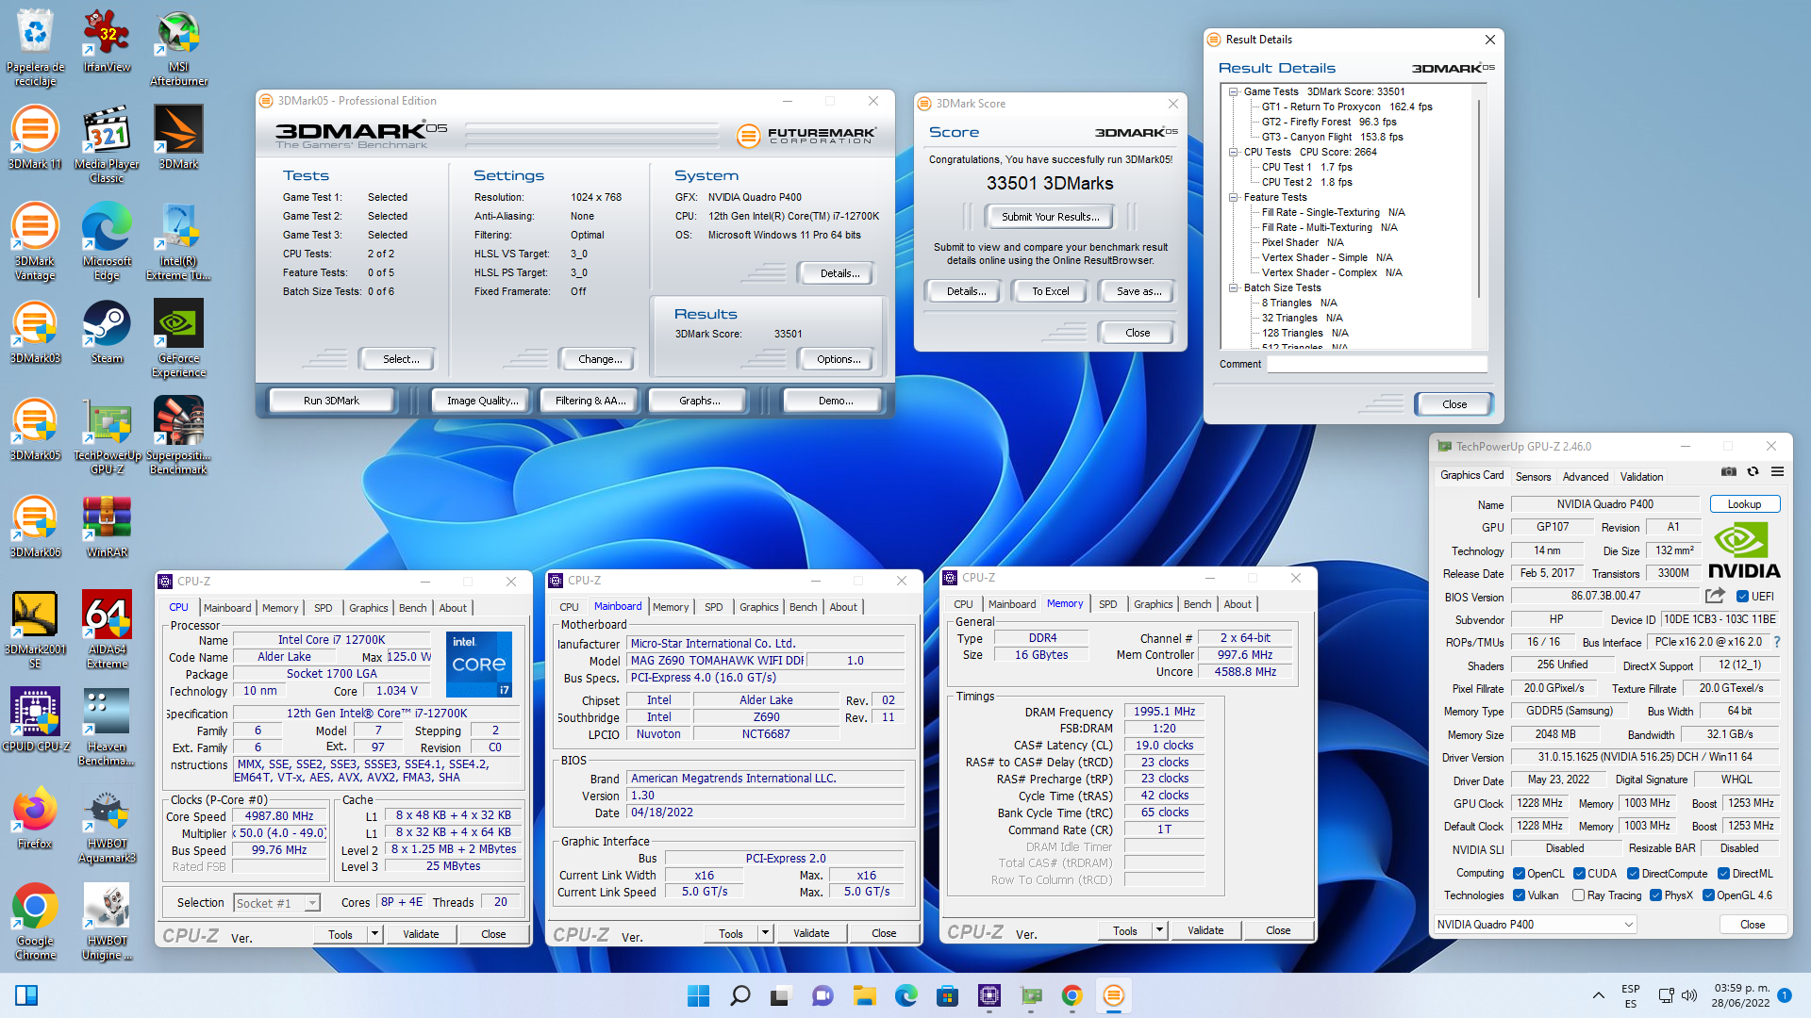The height and width of the screenshot is (1018, 1811).
Task: Launch MSI Afterburner desktop icon
Action: pos(178,48)
